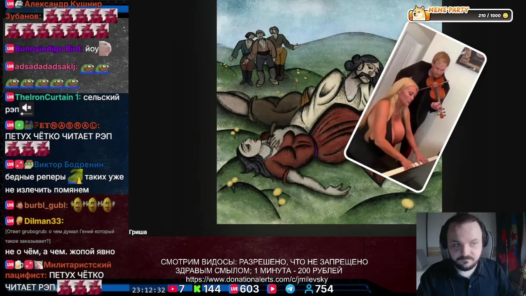
Task: Click the Telegram icon in bottom bar
Action: [290, 289]
